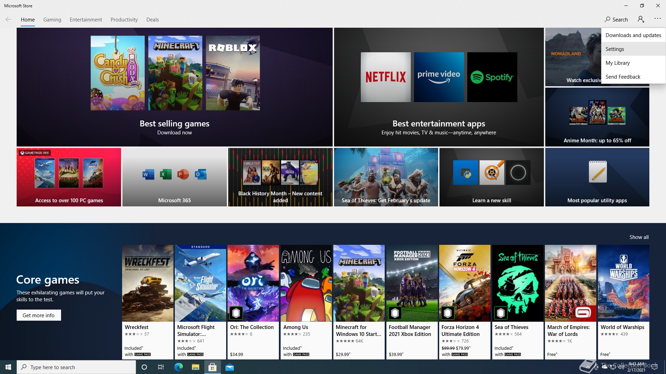Switch to the Deals tab
Image resolution: width=666 pixels, height=374 pixels.
(153, 20)
